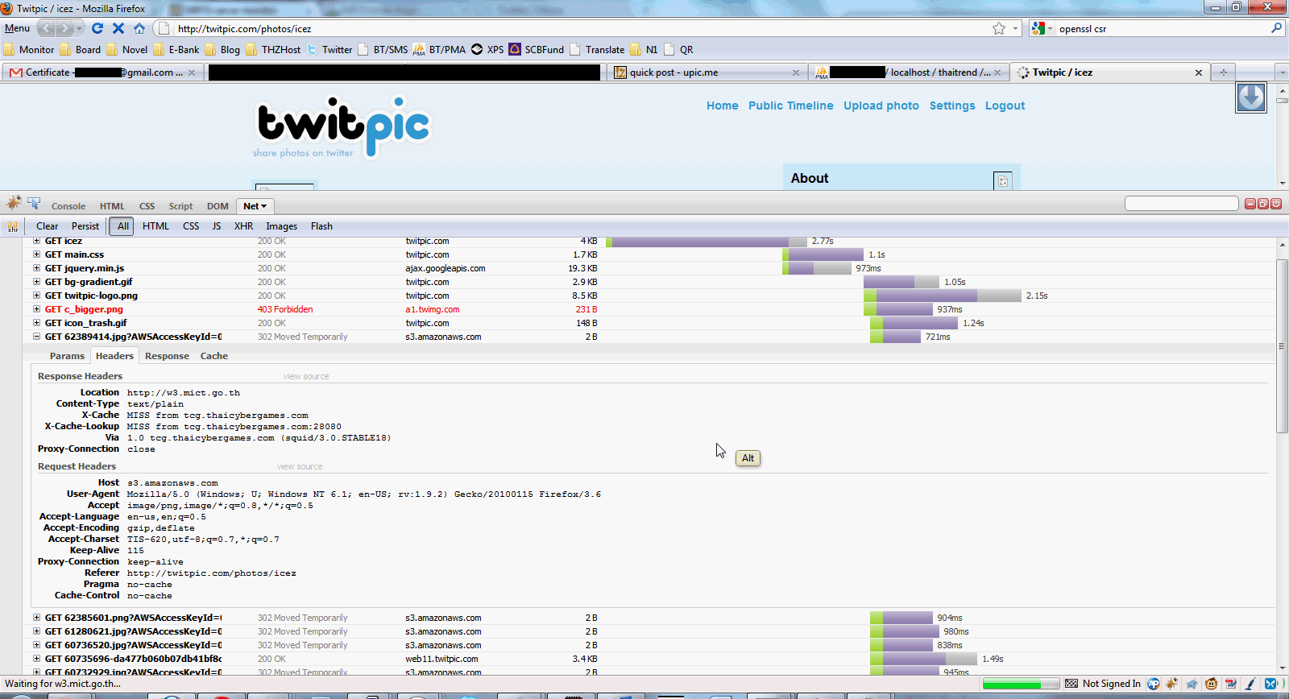Expand the GET bg-gradient.gif request row
This screenshot has width=1289, height=699.
[x=36, y=282]
